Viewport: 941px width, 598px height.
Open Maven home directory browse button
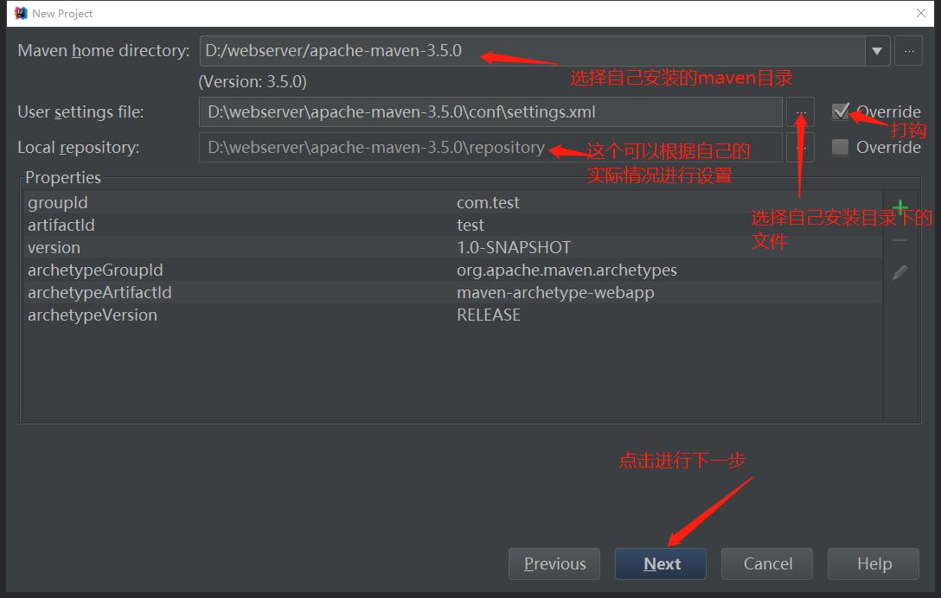click(x=909, y=51)
